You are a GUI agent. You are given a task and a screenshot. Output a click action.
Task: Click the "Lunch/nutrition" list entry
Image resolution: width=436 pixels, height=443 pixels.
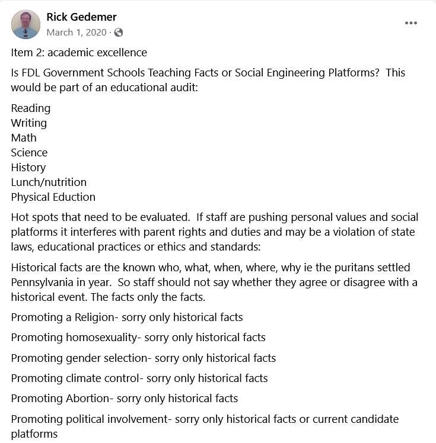(x=49, y=182)
